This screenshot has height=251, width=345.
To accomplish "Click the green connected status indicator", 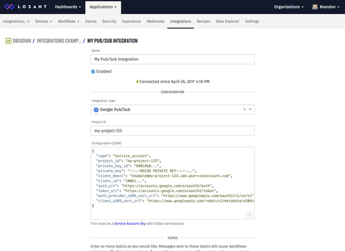I will 137,82.
